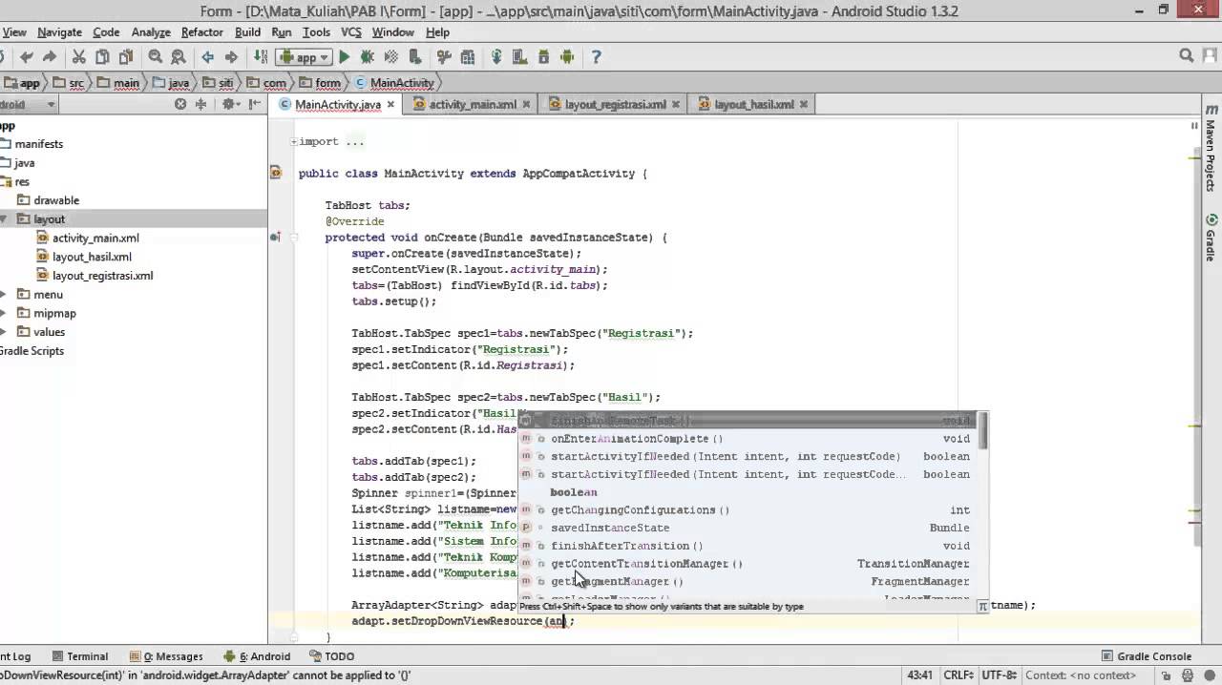Viewport: 1222px width, 685px height.
Task: Cut selection with the scissors icon
Action: click(78, 57)
